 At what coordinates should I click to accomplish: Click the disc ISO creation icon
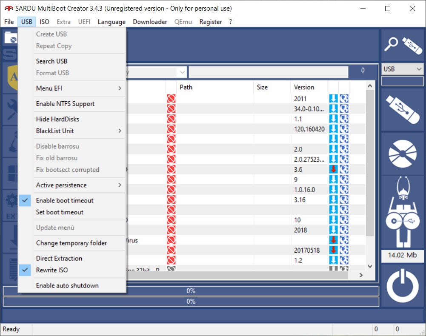click(x=402, y=154)
